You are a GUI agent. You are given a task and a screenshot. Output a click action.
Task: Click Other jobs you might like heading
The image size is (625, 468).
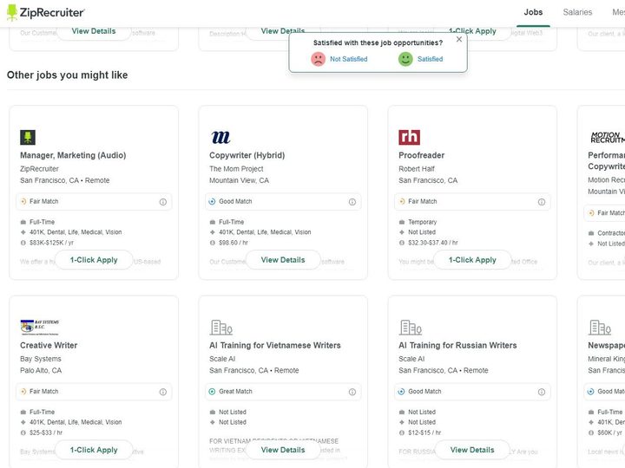point(68,75)
